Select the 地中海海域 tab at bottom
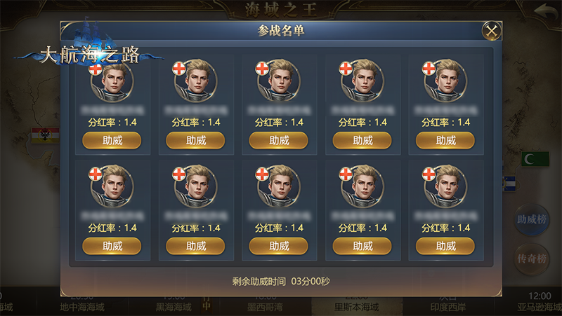562x316 pixels. [x=82, y=306]
